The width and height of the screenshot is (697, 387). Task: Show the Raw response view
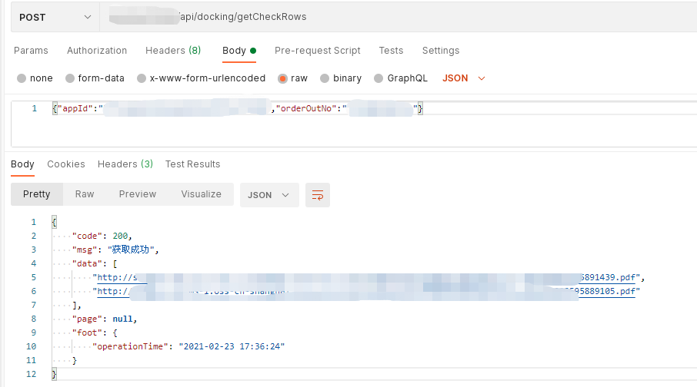[85, 194]
